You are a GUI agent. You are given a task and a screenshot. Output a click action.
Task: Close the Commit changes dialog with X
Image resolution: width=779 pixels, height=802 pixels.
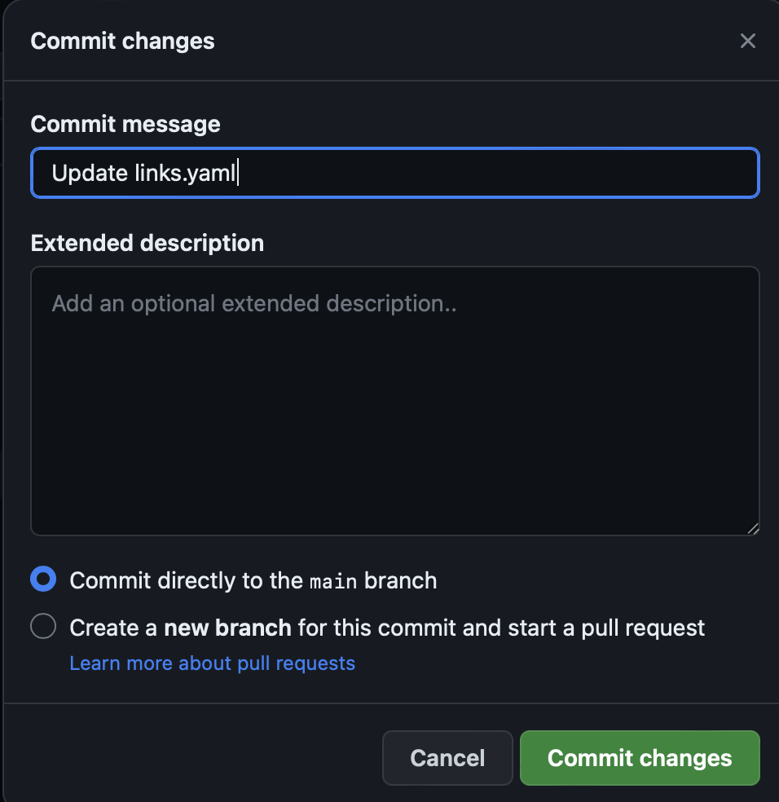(747, 41)
